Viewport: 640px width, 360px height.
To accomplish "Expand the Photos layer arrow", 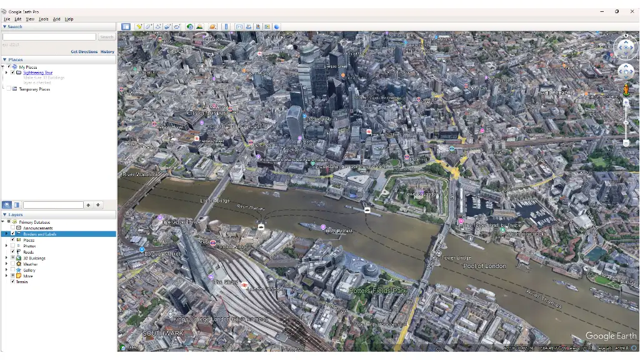I will [6, 246].
